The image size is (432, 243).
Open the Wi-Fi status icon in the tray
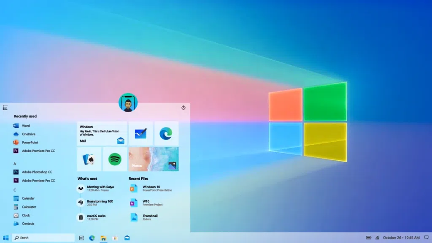(378, 238)
